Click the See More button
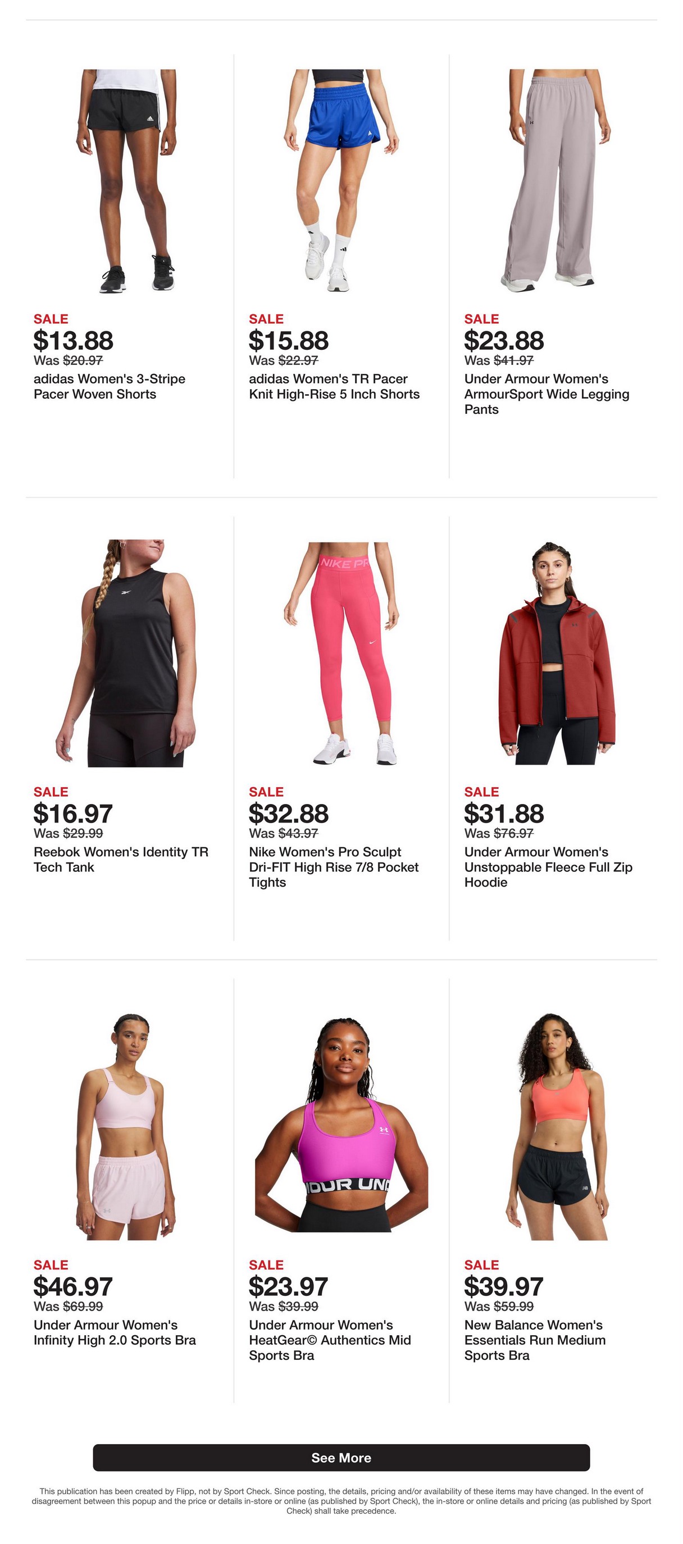The height and width of the screenshot is (1544, 683). 341,1458
